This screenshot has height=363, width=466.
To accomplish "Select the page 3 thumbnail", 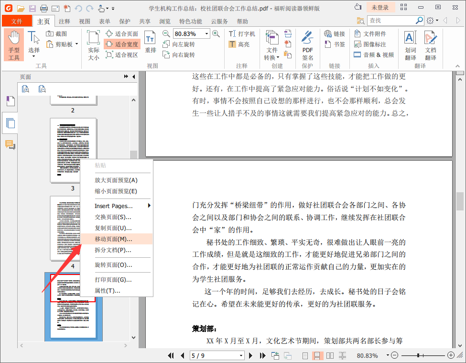I will (73, 150).
